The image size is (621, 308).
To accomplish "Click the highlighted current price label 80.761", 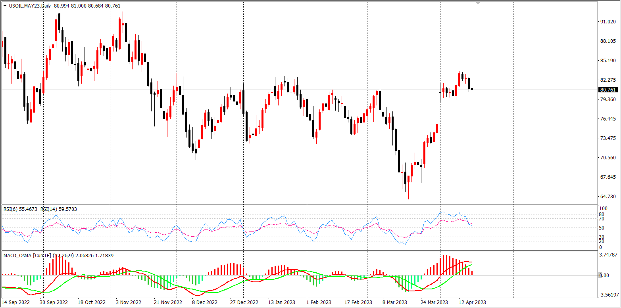I will click(608, 90).
